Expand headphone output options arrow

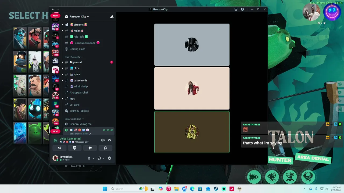point(104,158)
